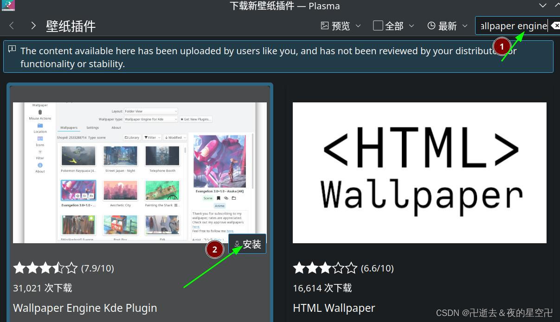This screenshot has width=560, height=322.
Task: Clear the search text with the backspace icon
Action: (555, 25)
